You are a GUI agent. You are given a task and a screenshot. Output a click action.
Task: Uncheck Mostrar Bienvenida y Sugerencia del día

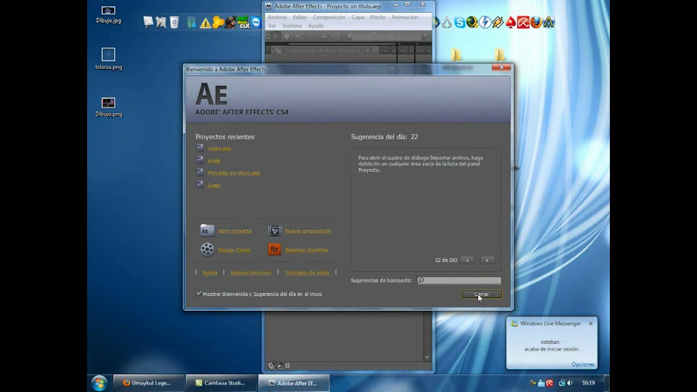(x=199, y=294)
